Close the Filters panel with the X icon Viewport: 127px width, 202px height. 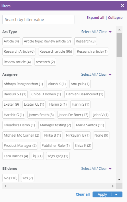[122, 6]
